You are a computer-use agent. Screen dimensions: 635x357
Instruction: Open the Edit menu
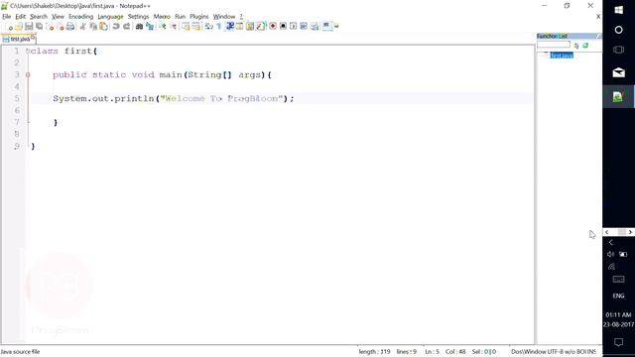(20, 17)
